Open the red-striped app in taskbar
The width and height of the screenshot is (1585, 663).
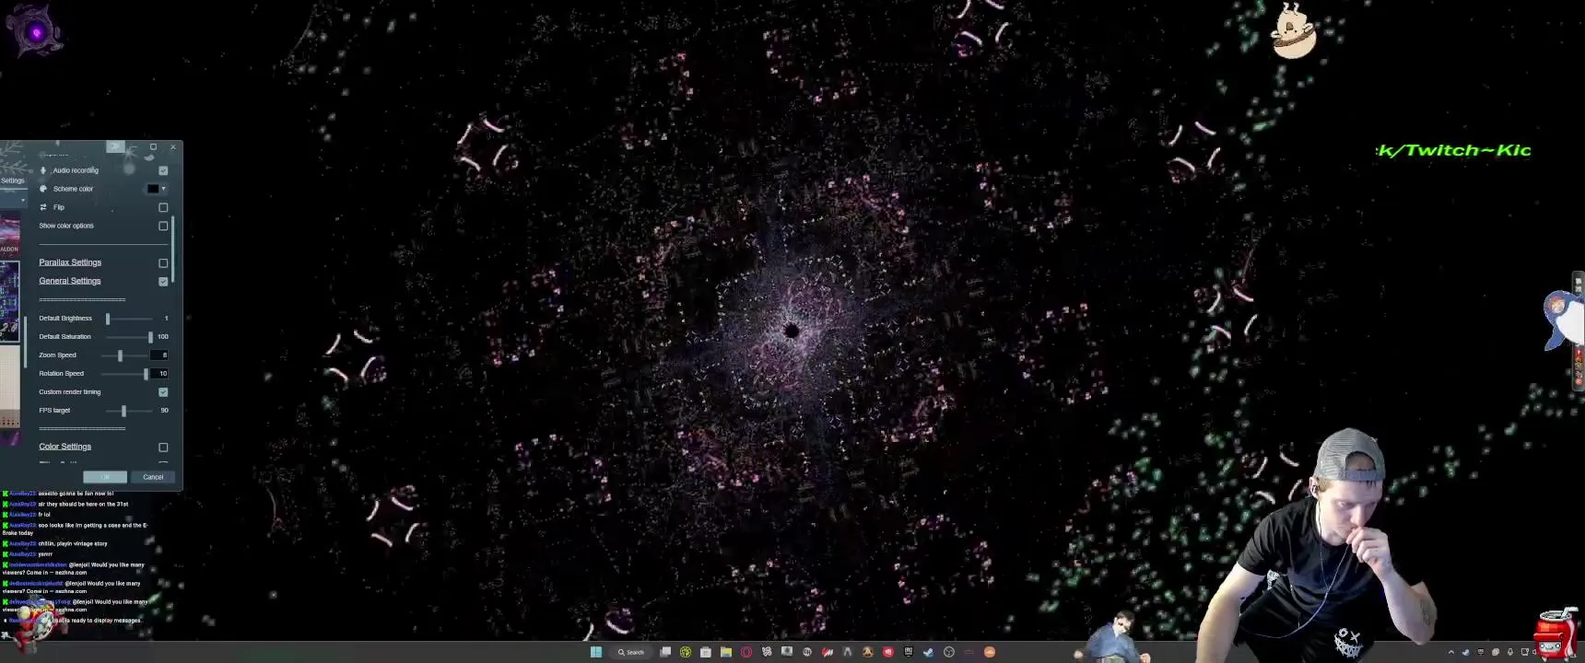(x=828, y=652)
